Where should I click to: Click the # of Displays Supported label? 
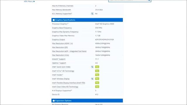62,91
